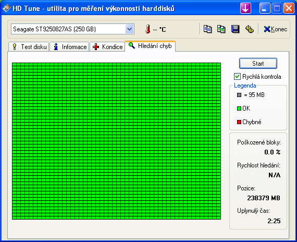
Task: Toggle the Rychlá kontrola checkbox
Action: [237, 77]
